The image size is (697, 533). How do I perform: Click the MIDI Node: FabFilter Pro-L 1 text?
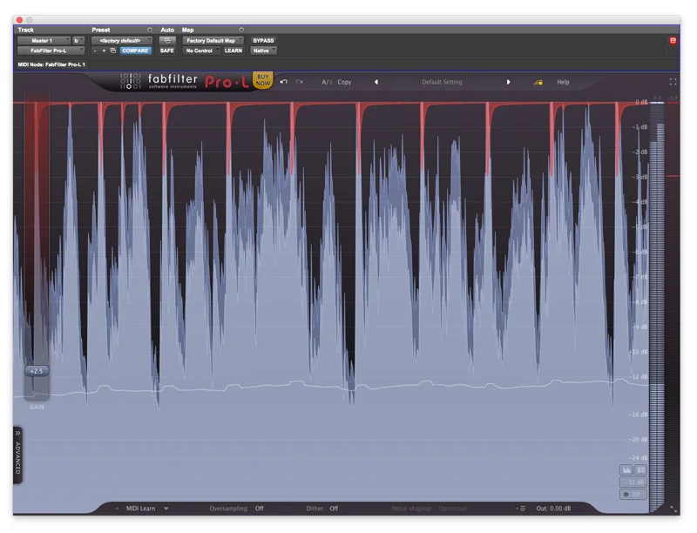click(x=51, y=64)
